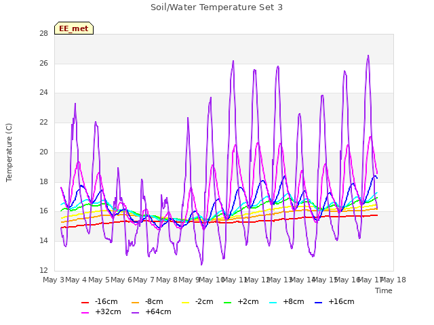This screenshot has width=434, height=325.
Task: Click the 16 y-axis tick label
Action: point(43,211)
